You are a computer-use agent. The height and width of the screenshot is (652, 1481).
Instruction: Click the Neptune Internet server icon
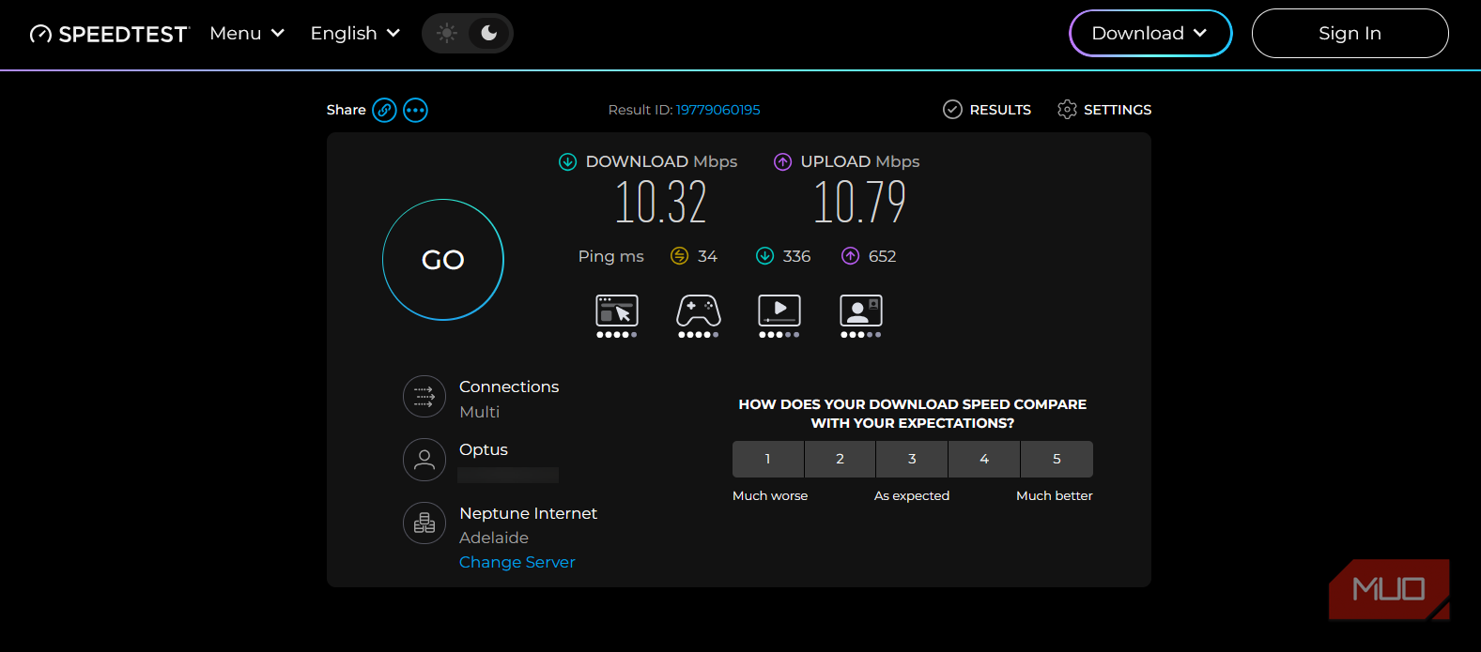(424, 523)
